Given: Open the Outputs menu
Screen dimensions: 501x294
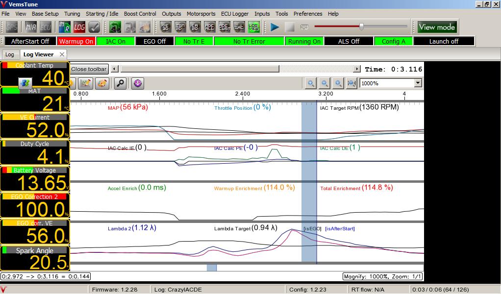Looking at the screenshot, I should [x=171, y=14].
